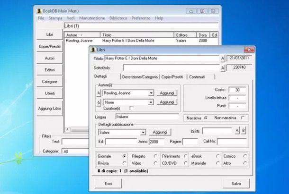Click the Utenti sidebar button
Screen dimensions: 289x194
coord(50,93)
